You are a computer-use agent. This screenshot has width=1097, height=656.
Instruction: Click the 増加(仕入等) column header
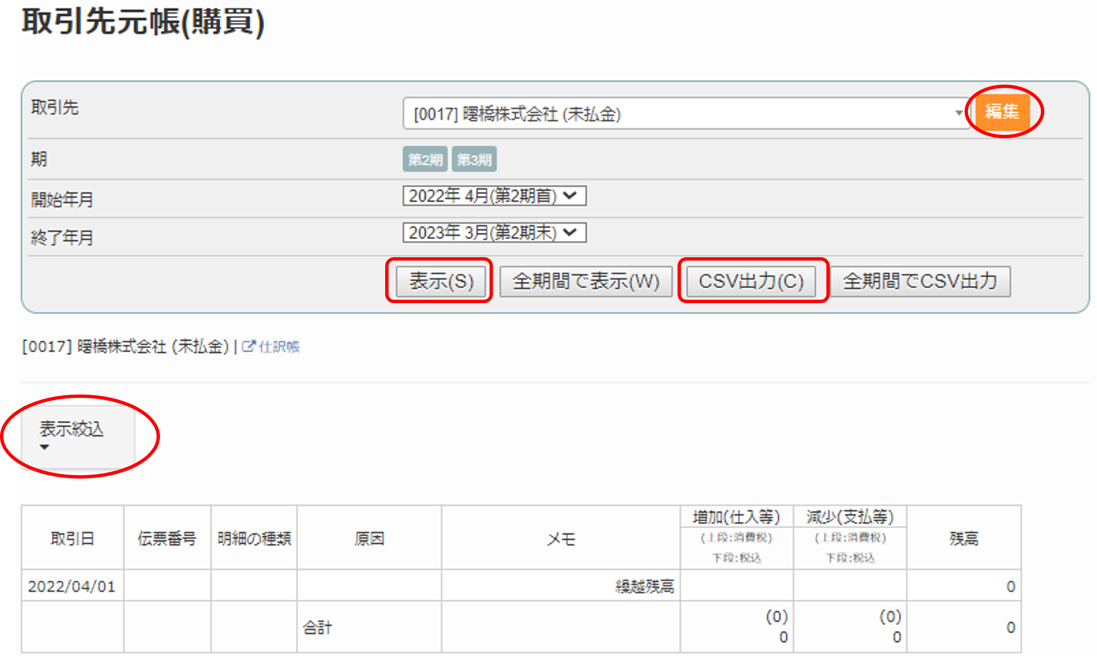tap(736, 517)
